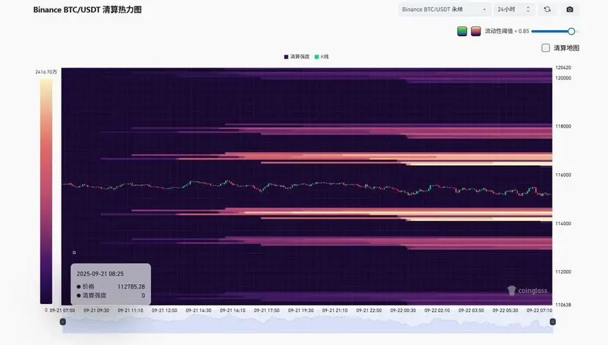
Task: Click the 09-21 12:50 time axis label
Action: click(x=164, y=310)
